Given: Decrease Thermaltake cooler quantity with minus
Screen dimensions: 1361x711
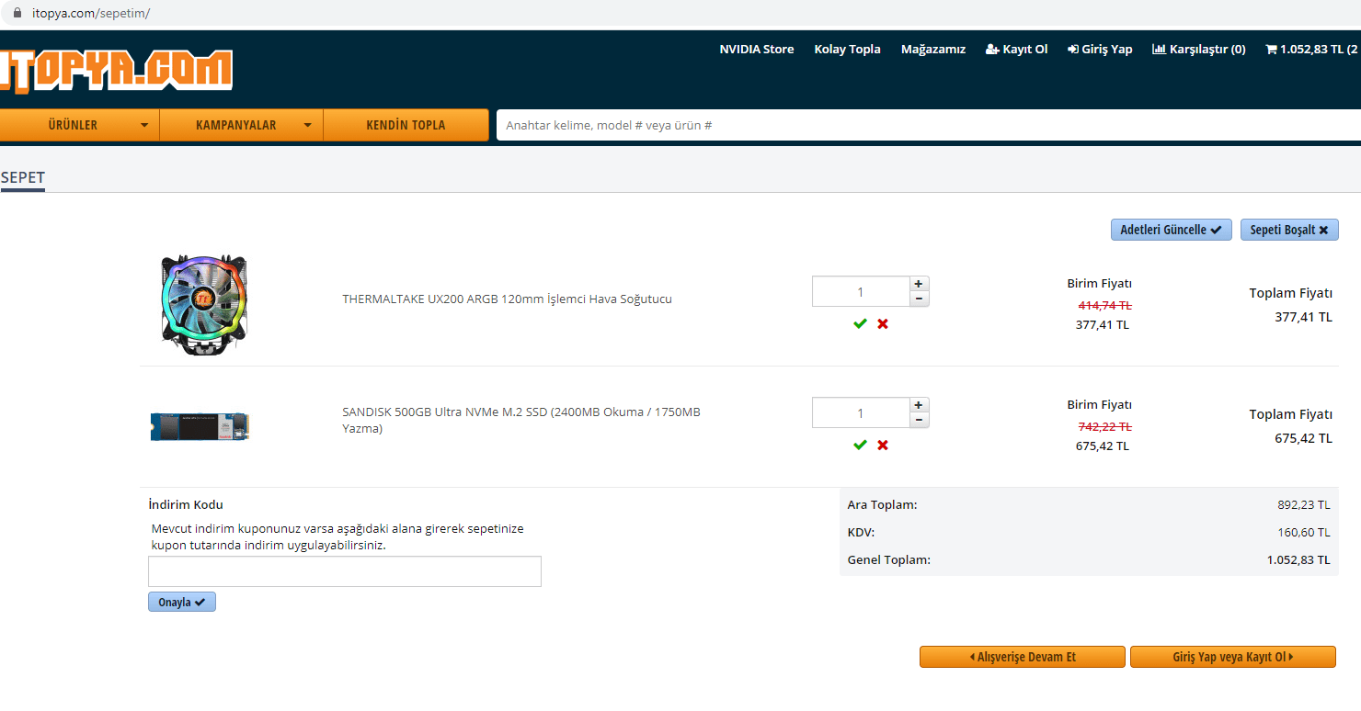Looking at the screenshot, I should pos(919,299).
